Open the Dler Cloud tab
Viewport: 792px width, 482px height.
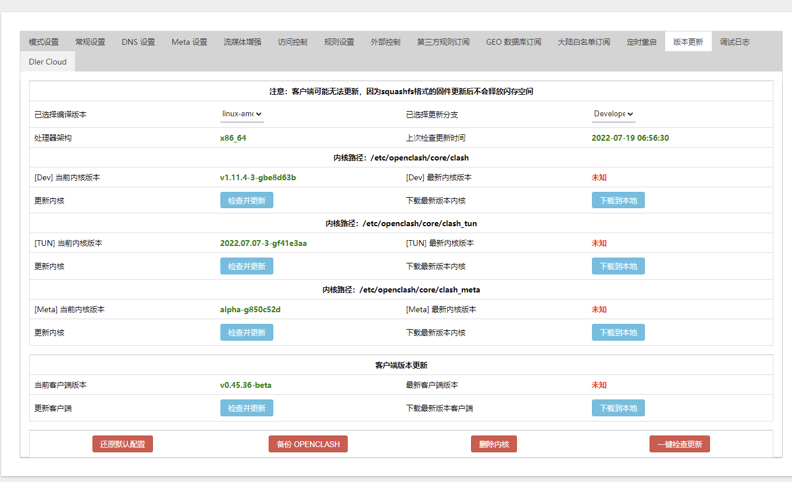47,61
